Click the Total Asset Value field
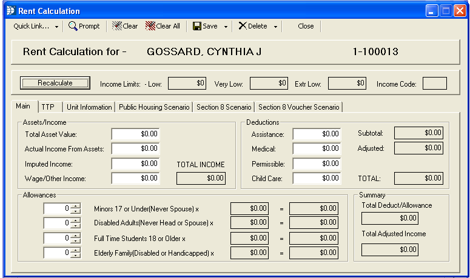 point(135,133)
